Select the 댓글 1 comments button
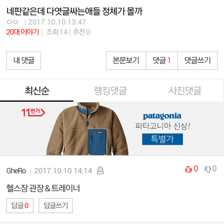The height and width of the screenshot is (224, 224). [x=162, y=61]
